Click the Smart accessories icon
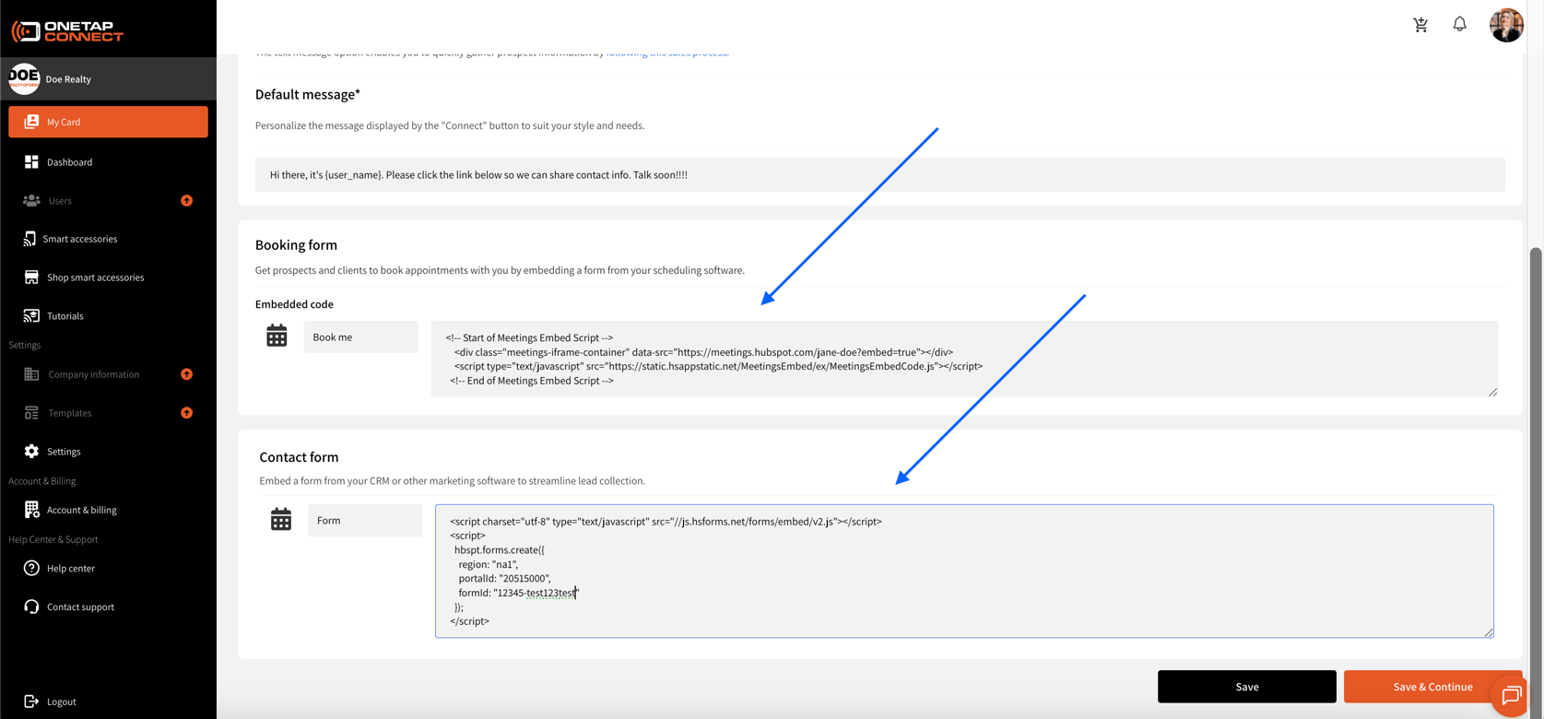The image size is (1544, 719). [29, 239]
